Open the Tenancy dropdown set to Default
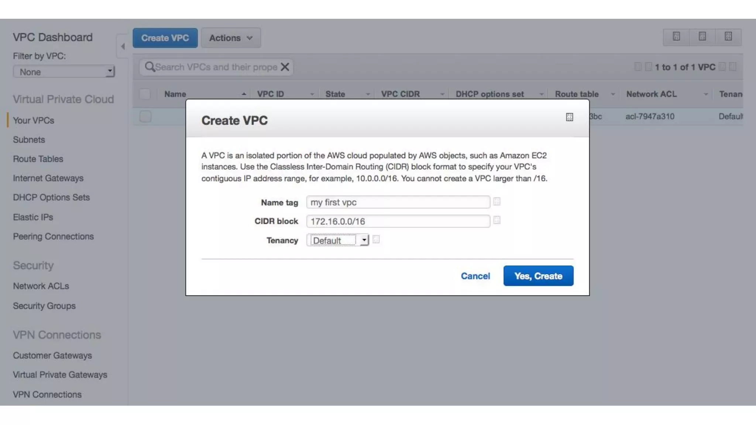 coord(337,241)
